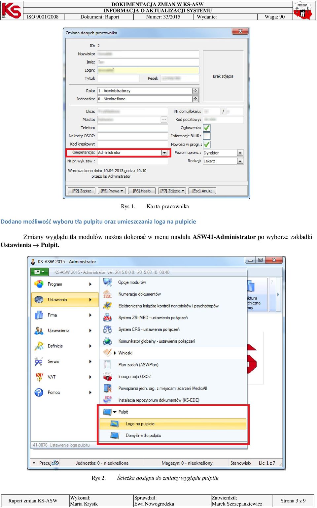Click the KS-EDE repository icon
The image size is (317, 508).
(x=107, y=400)
